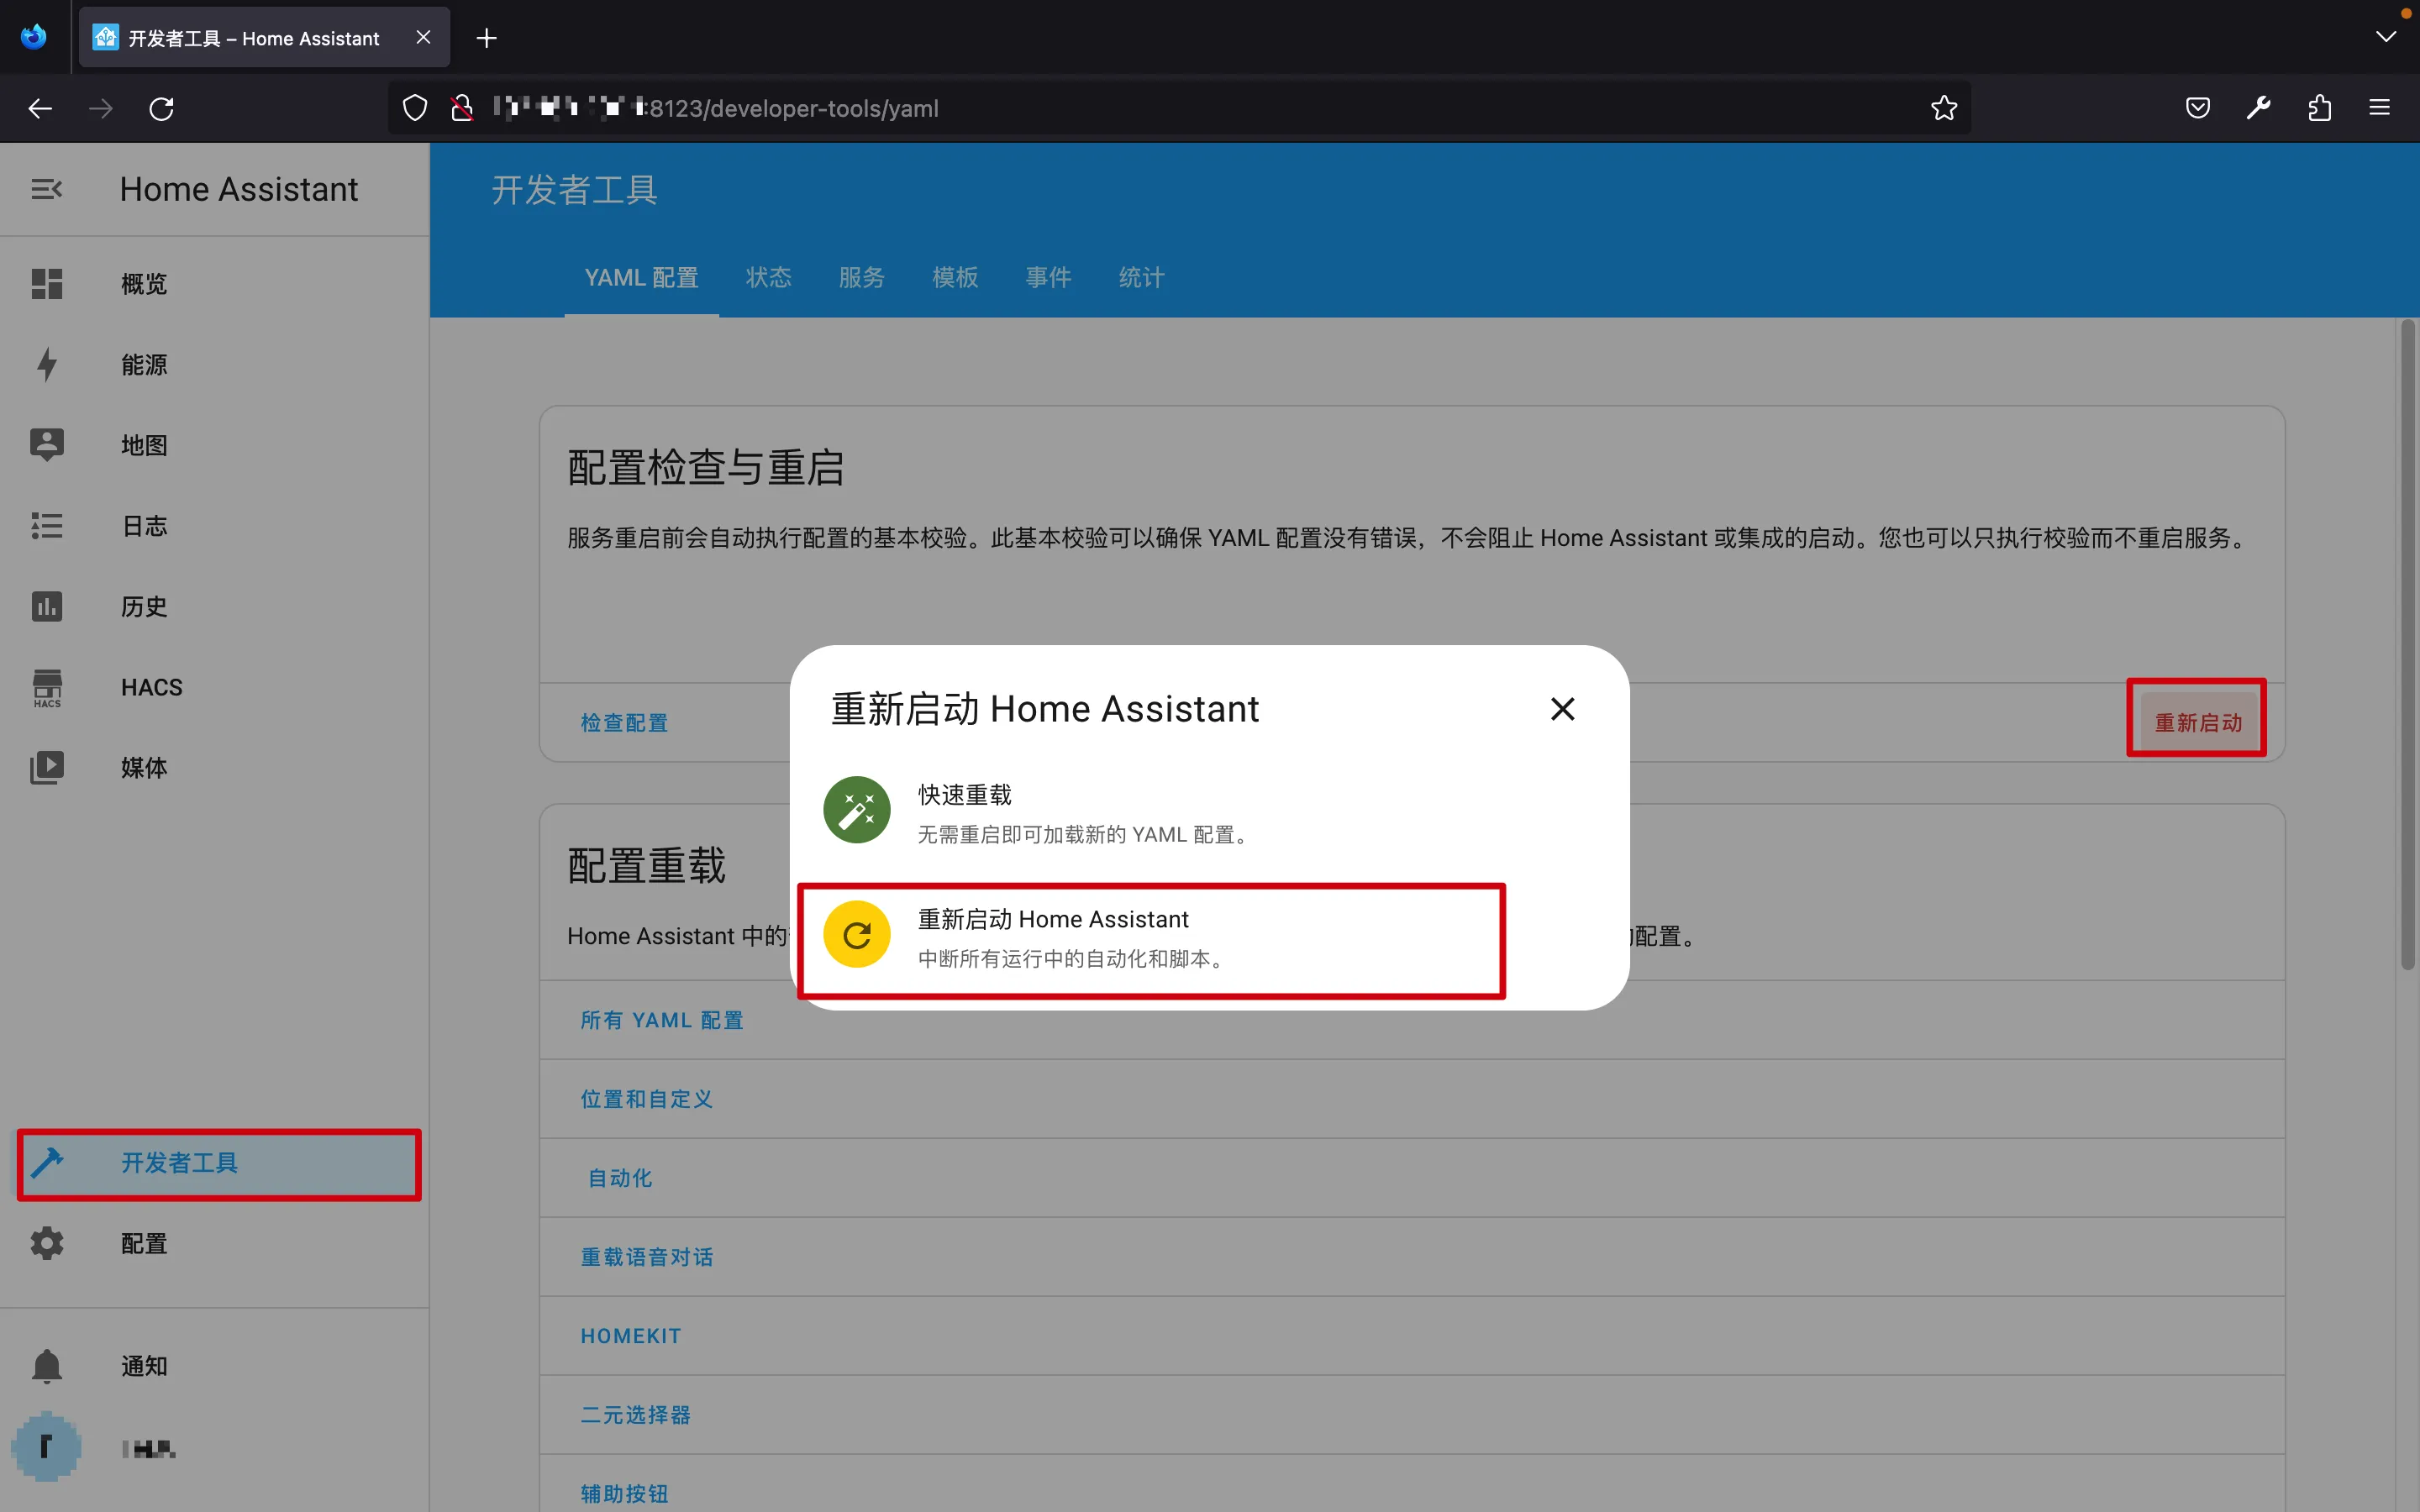
Task: Expand the browser tab list chevron
Action: (x=2385, y=37)
